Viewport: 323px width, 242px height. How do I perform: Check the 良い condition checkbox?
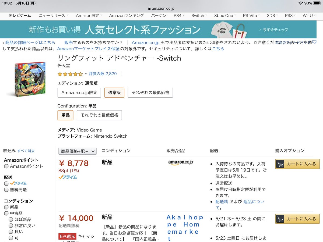coord(11,232)
